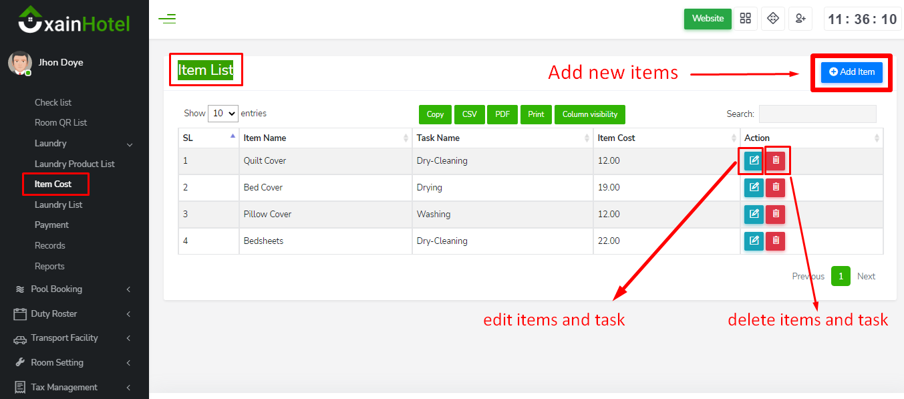Click the add user icon in header
The width and height of the screenshot is (904, 399).
(x=800, y=19)
